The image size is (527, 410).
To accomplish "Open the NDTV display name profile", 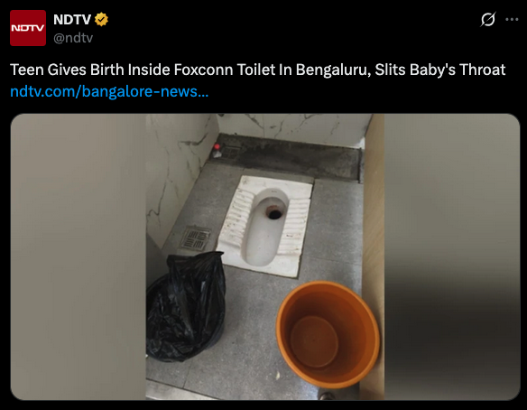I will coord(72,20).
